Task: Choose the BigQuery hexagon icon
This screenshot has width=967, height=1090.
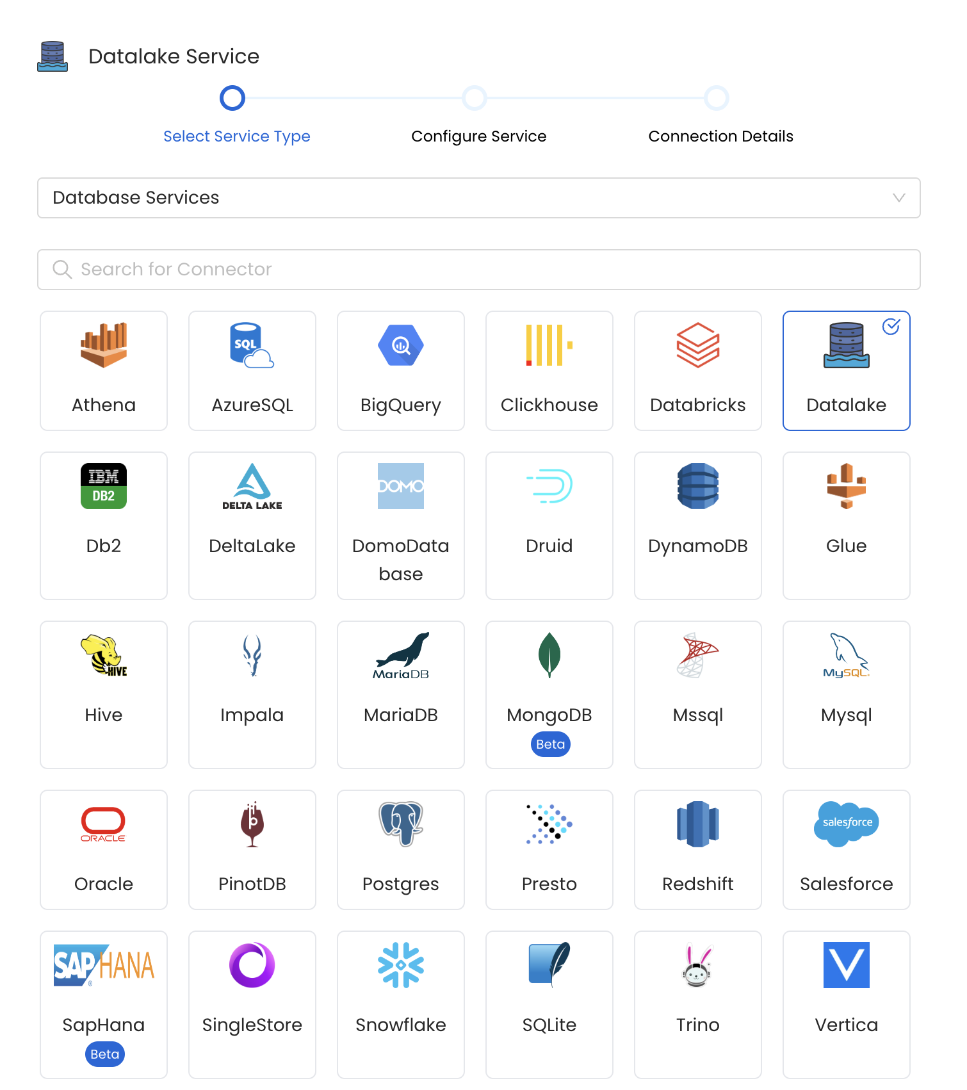Action: [x=401, y=345]
